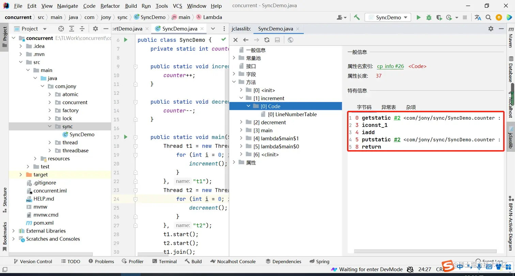
Task: Click the Project panel locate target icon
Action: tap(61, 29)
